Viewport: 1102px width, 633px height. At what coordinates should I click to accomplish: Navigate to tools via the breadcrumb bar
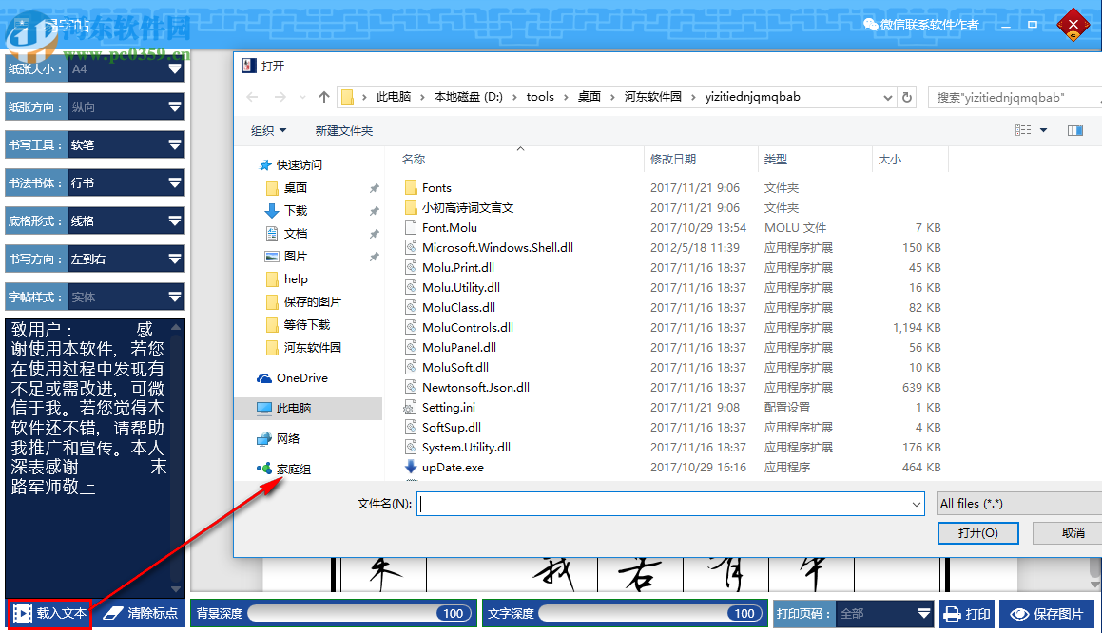pos(540,97)
